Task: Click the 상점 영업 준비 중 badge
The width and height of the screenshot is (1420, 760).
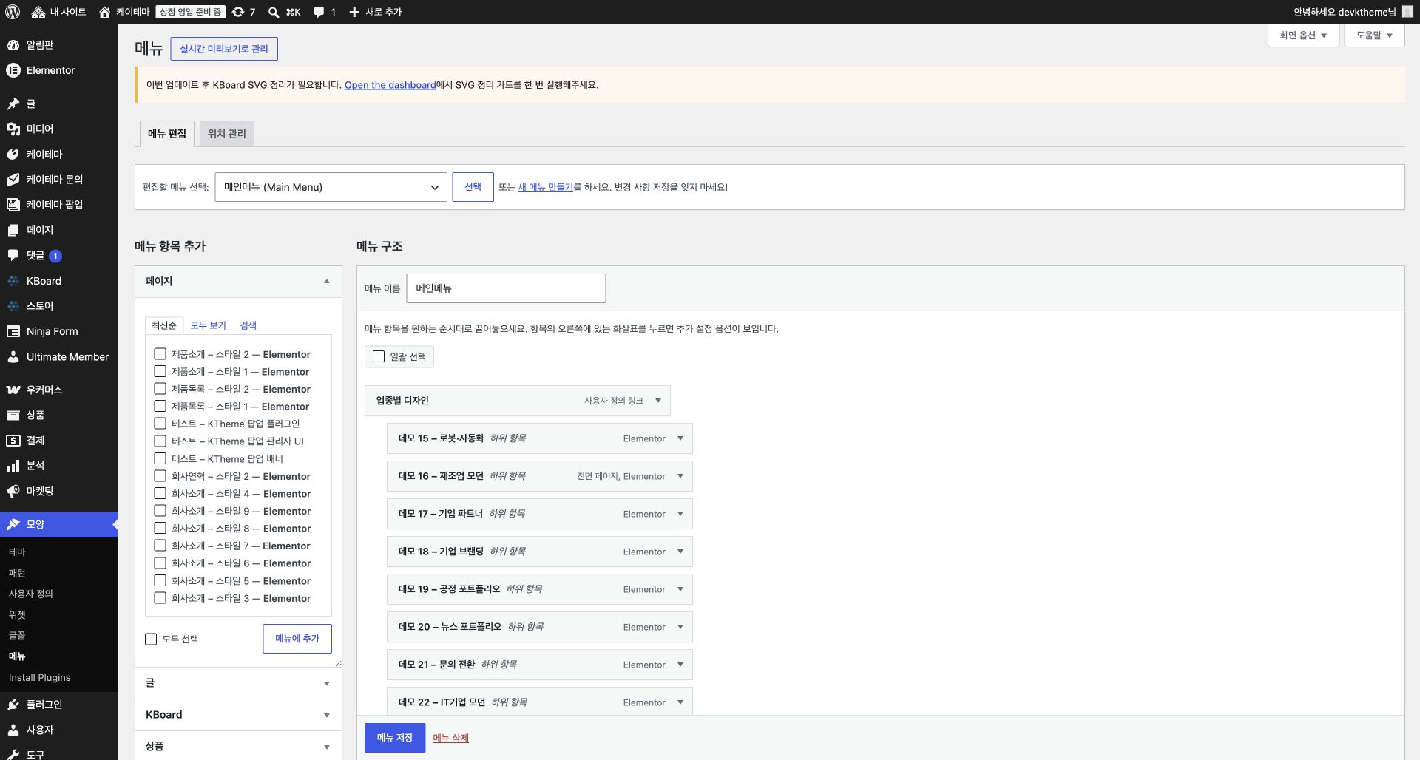Action: click(x=190, y=12)
